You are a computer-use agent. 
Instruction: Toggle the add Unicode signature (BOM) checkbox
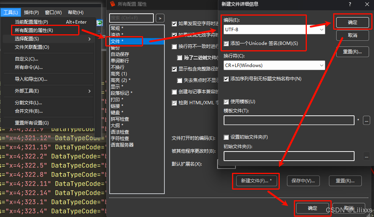(226, 43)
